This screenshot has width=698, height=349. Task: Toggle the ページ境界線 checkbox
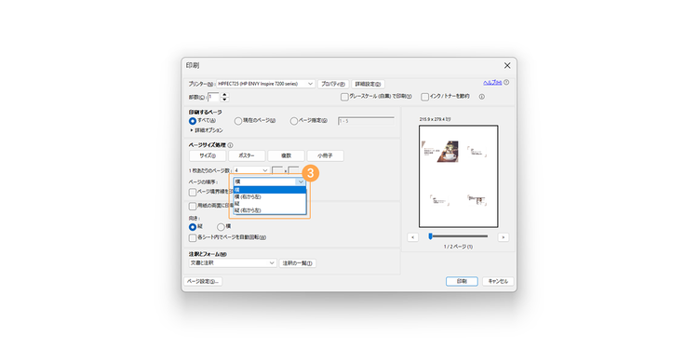(193, 192)
